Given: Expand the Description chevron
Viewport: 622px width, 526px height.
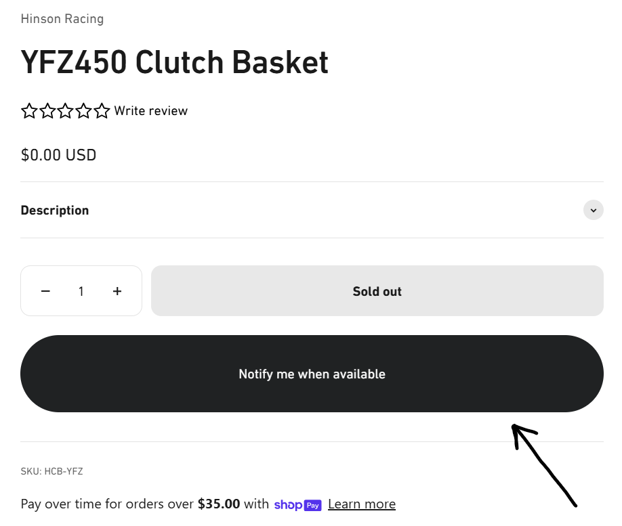Looking at the screenshot, I should pyautogui.click(x=593, y=210).
